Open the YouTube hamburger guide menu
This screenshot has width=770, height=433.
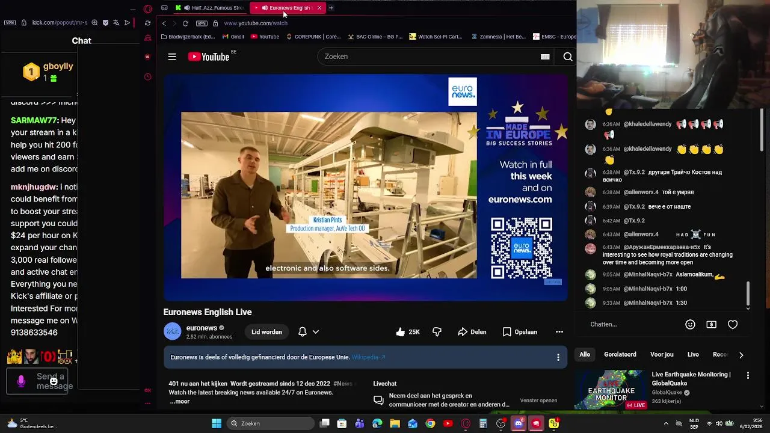pos(172,57)
